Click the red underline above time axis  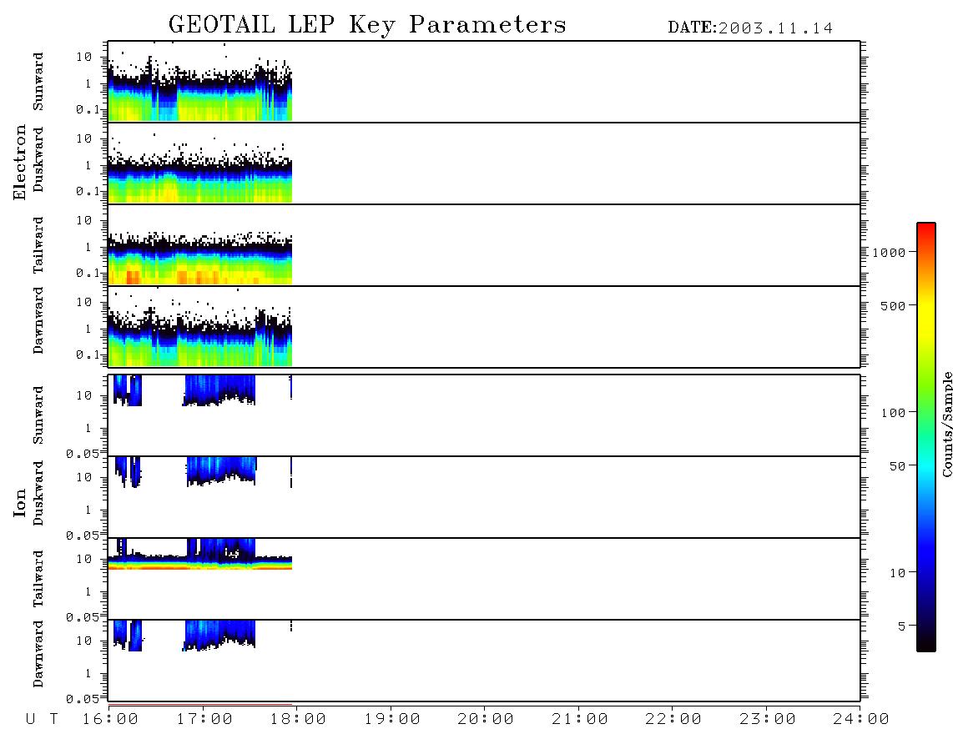click(202, 705)
